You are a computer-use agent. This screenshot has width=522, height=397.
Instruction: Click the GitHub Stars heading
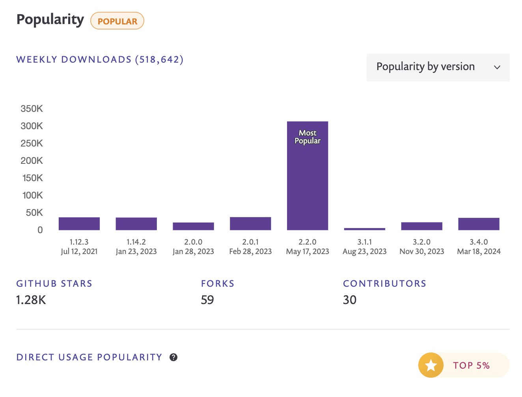(54, 284)
